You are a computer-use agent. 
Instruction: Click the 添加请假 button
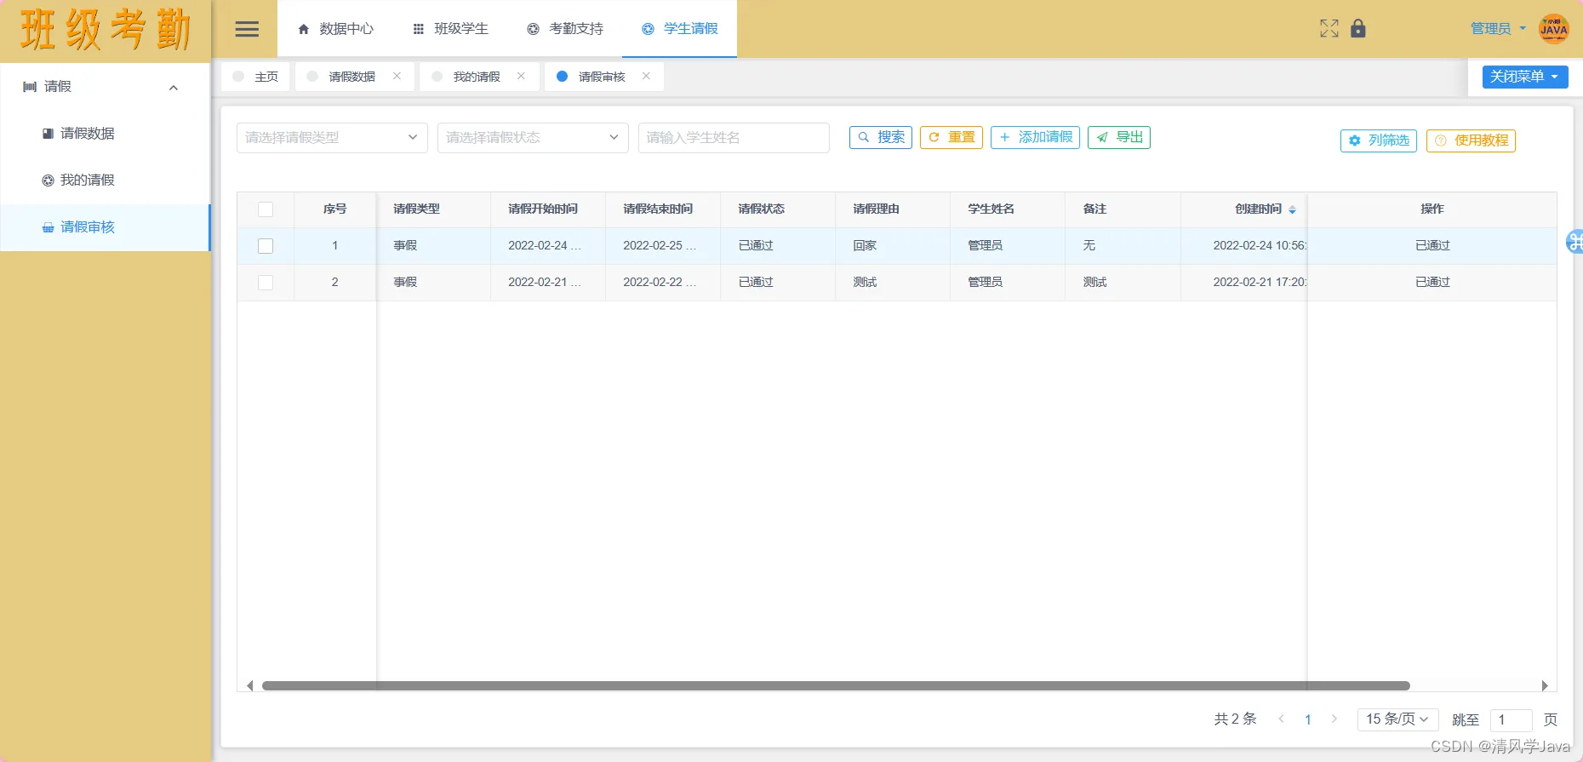tap(1035, 137)
